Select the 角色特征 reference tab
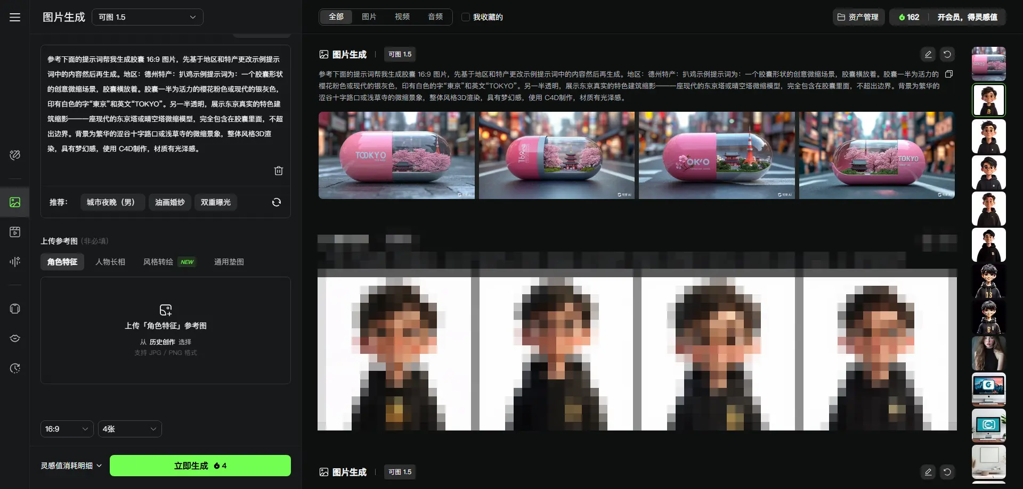1023x489 pixels. pyautogui.click(x=62, y=262)
